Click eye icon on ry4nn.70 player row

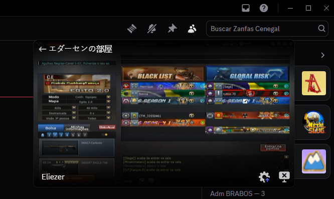[x=210, y=93]
